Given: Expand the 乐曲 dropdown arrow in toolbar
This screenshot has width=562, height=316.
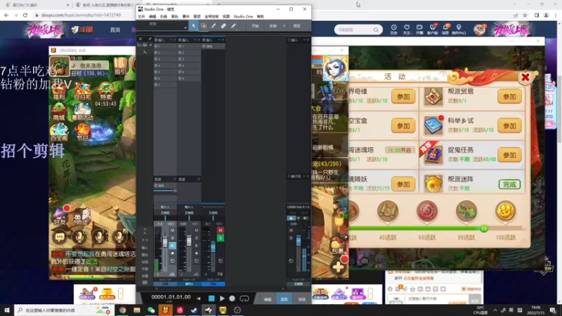Looking at the screenshot, I should coord(285,26).
